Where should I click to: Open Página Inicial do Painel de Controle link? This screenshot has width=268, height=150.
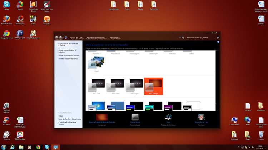pyautogui.click(x=68, y=45)
